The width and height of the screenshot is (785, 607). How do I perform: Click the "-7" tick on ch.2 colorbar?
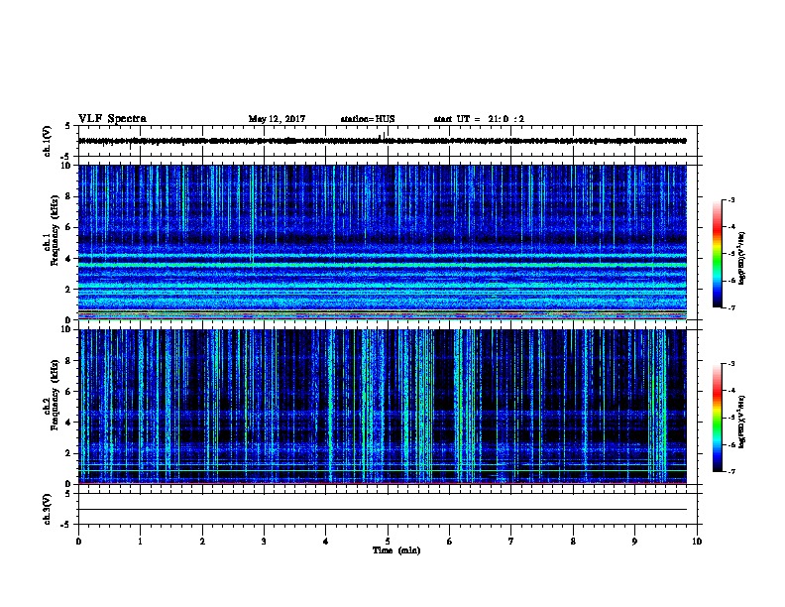click(x=730, y=472)
